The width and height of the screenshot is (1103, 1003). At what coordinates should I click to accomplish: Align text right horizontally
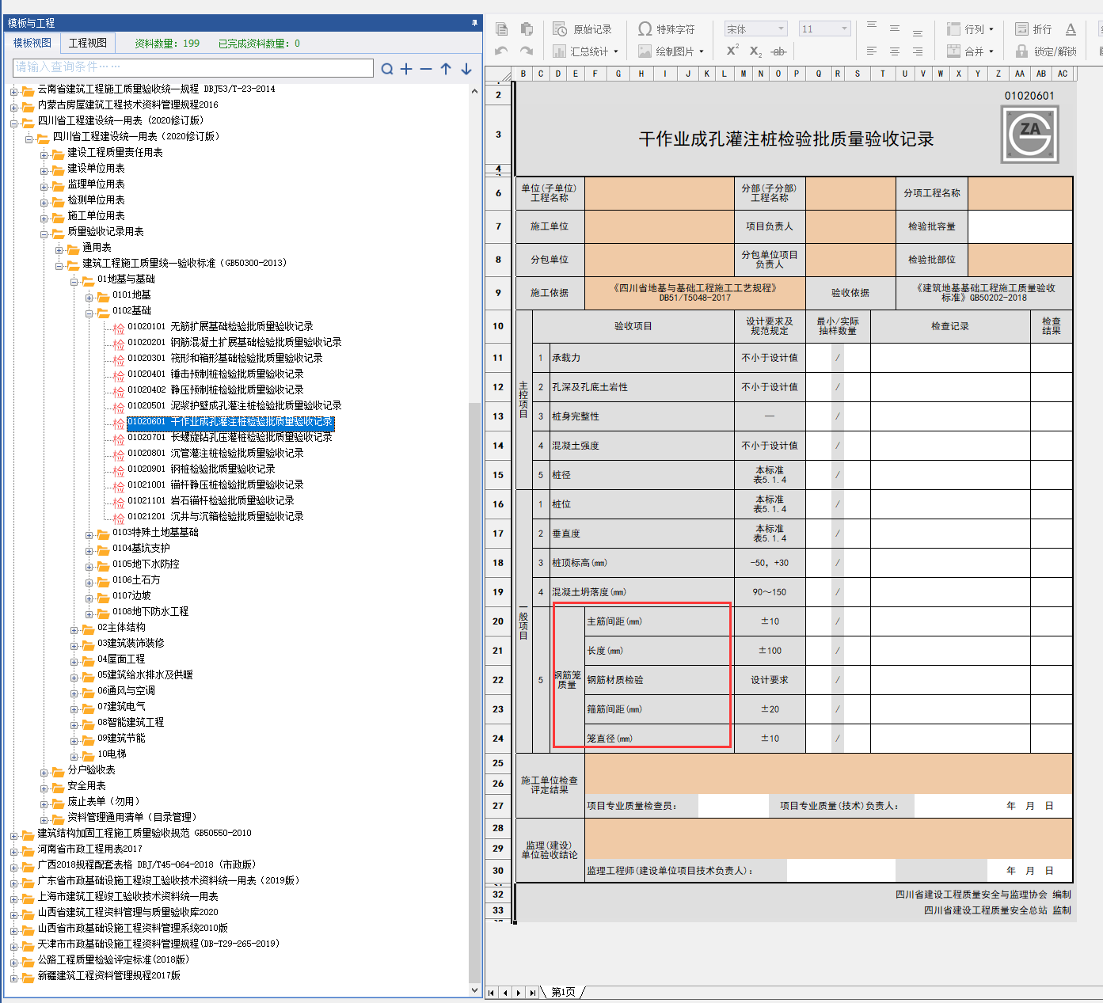coord(918,51)
